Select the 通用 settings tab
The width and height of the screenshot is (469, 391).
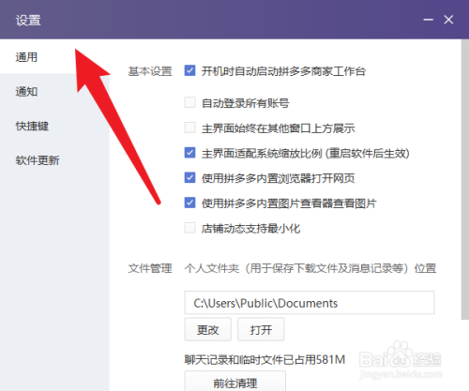click(54, 57)
